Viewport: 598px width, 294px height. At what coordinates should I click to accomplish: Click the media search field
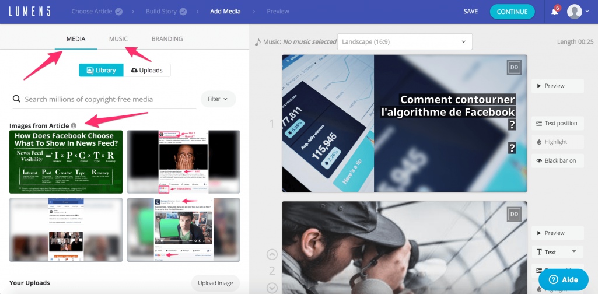click(104, 99)
